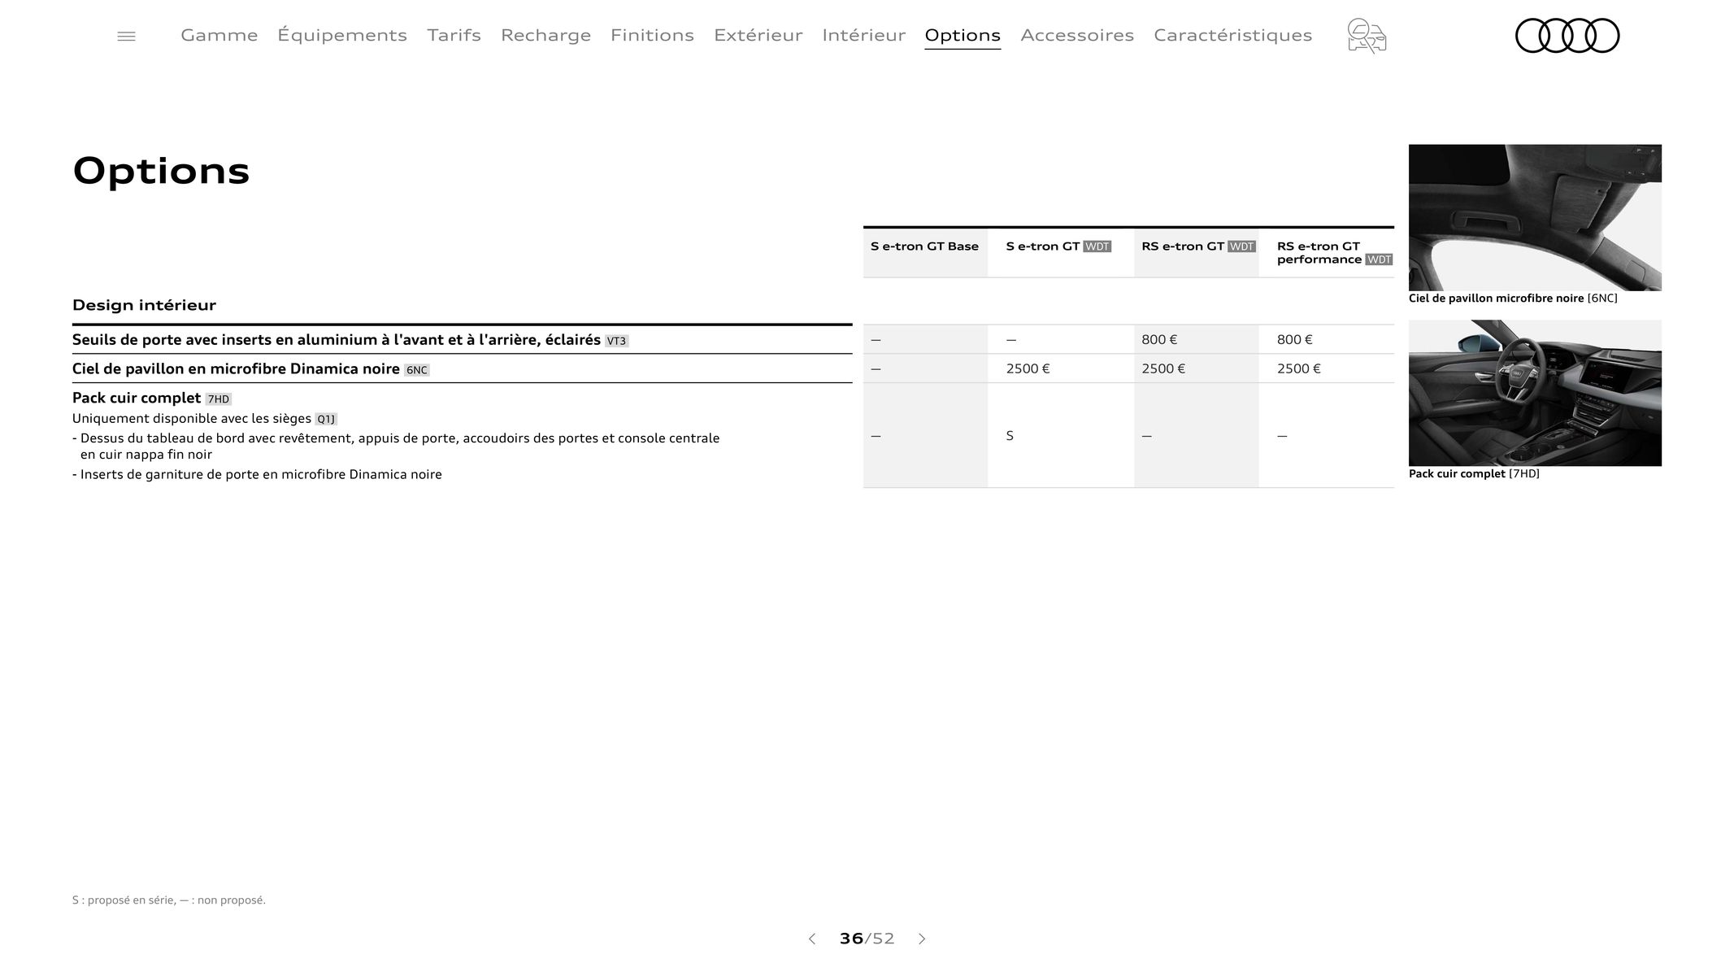Select the active Options tab
The height and width of the screenshot is (976, 1734).
tap(963, 36)
